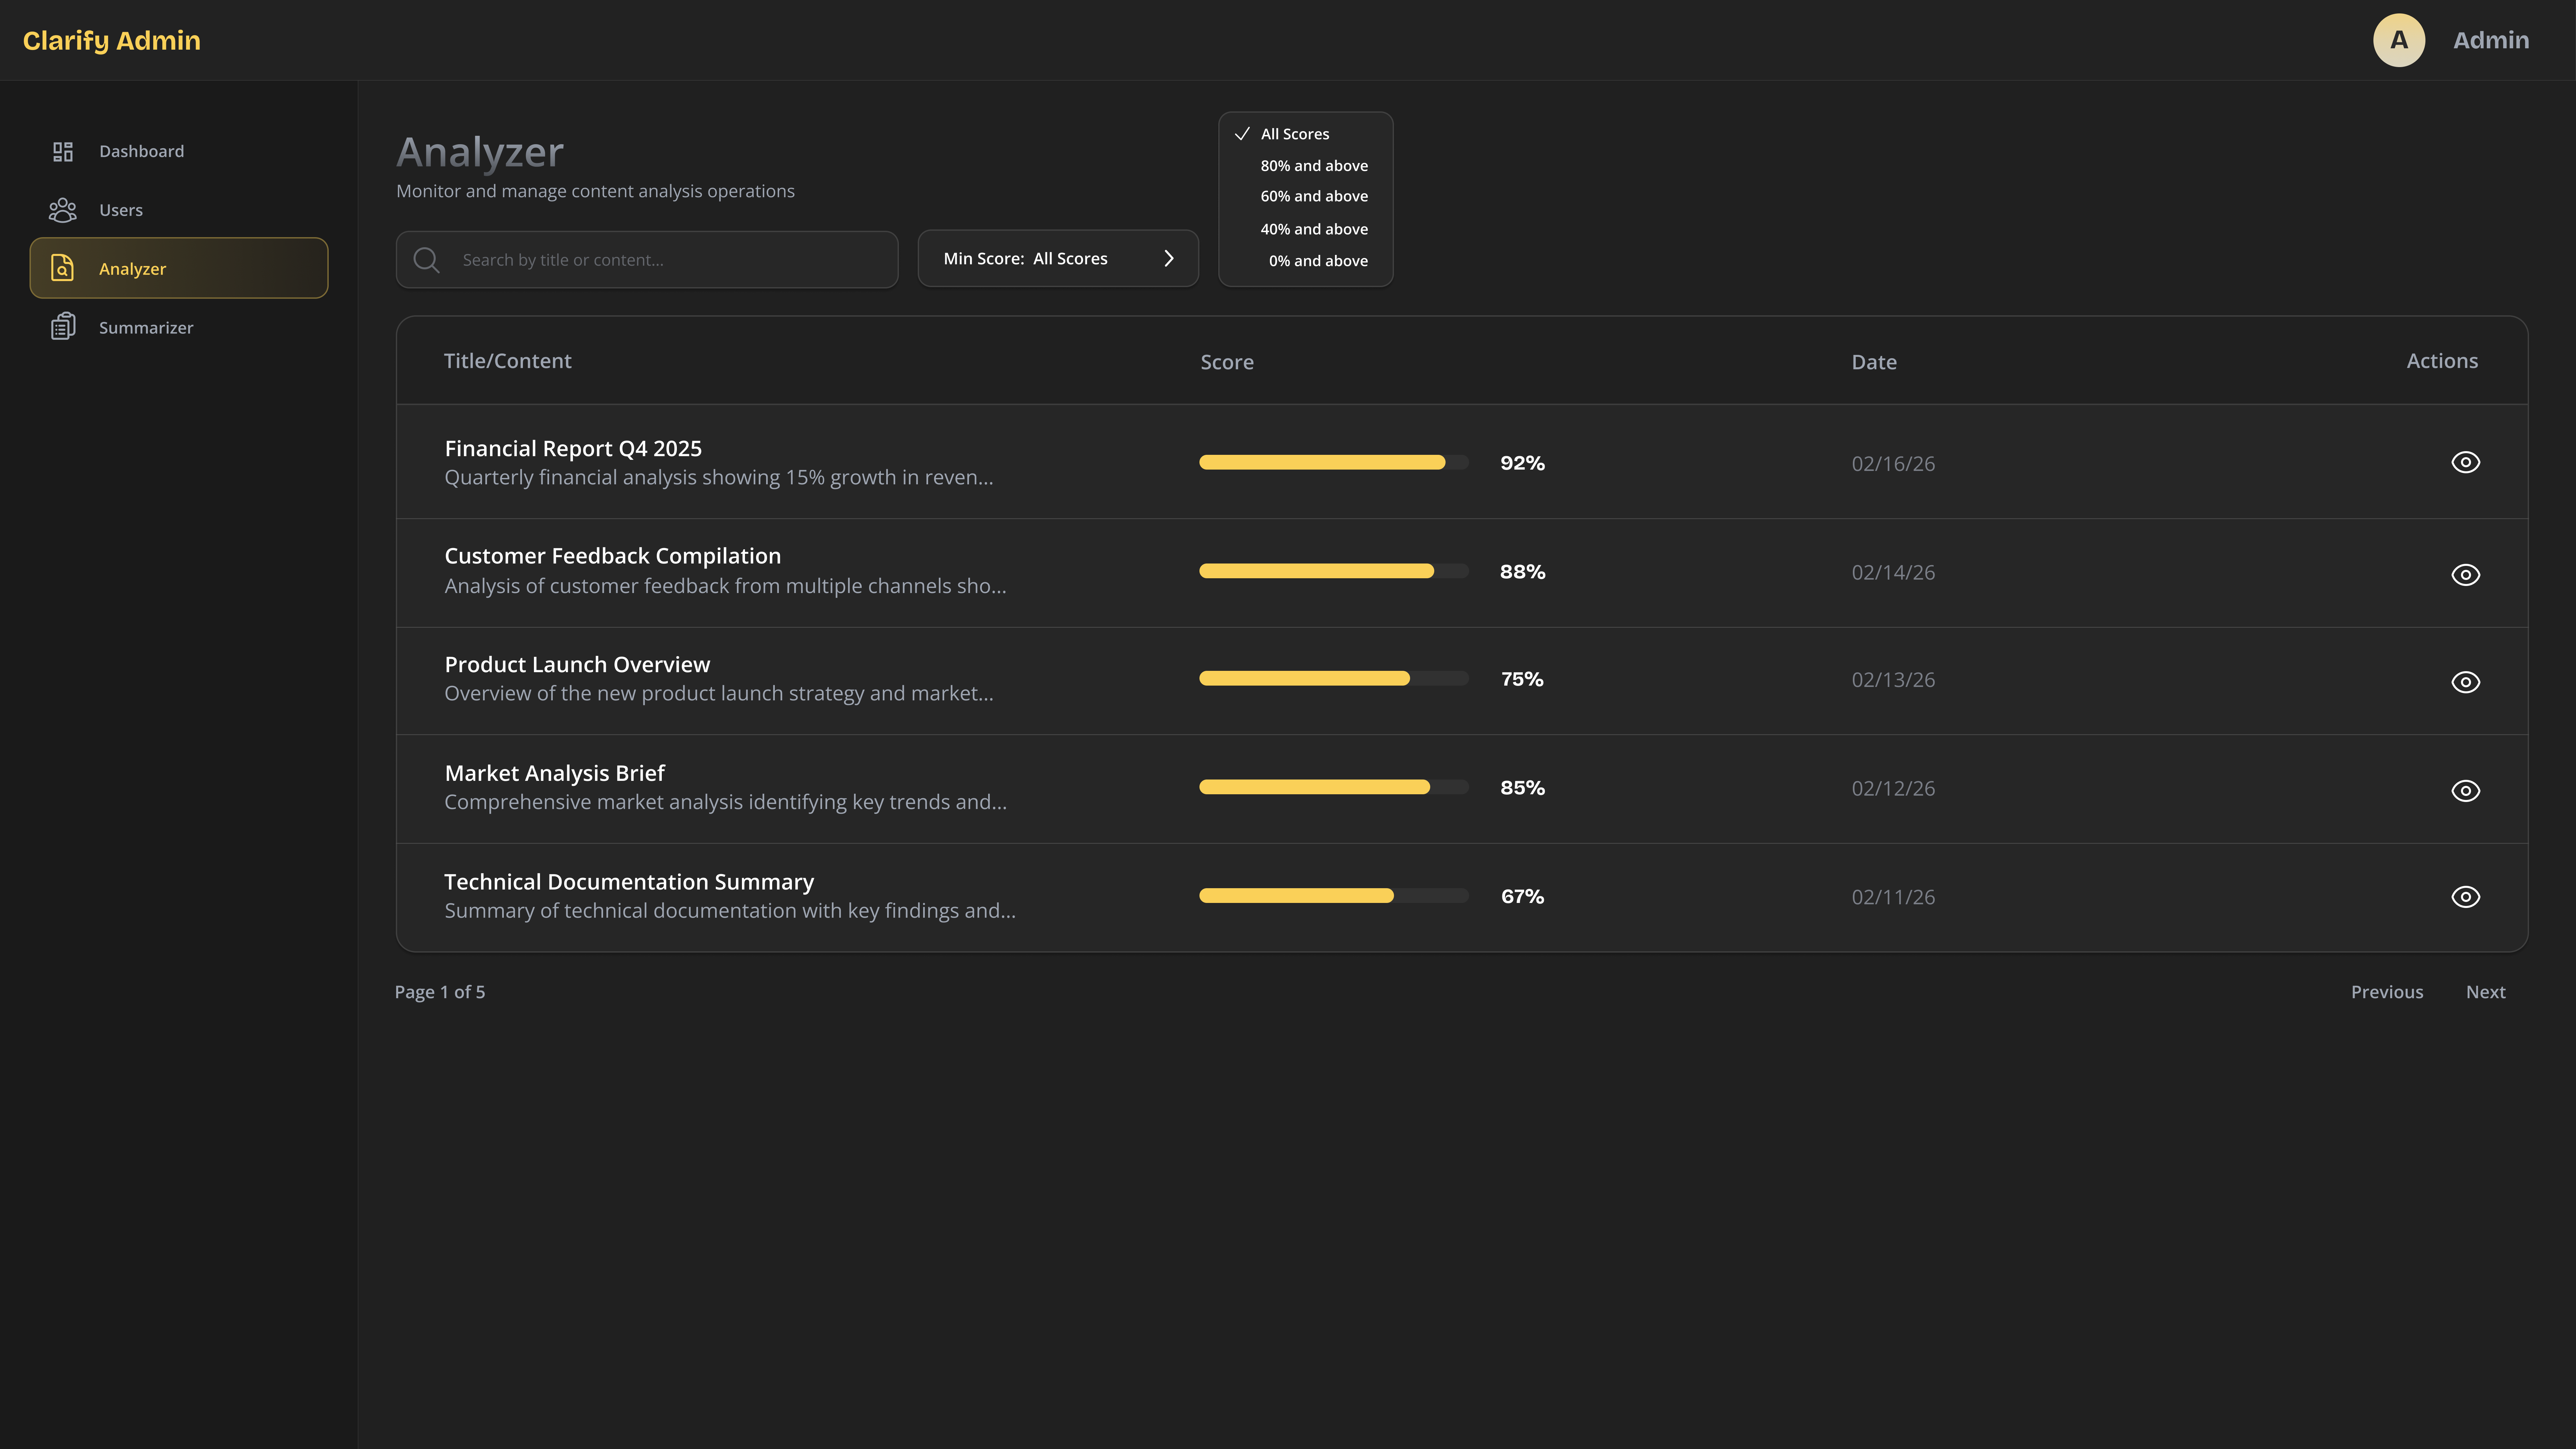
Task: Click the Users group icon in sidebar
Action: point(63,210)
